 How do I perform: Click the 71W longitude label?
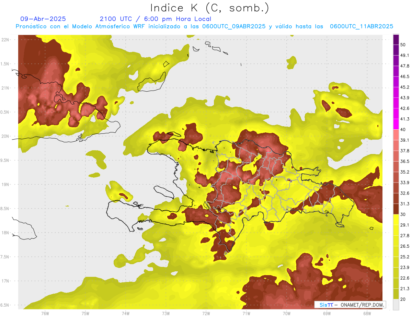point(246,314)
